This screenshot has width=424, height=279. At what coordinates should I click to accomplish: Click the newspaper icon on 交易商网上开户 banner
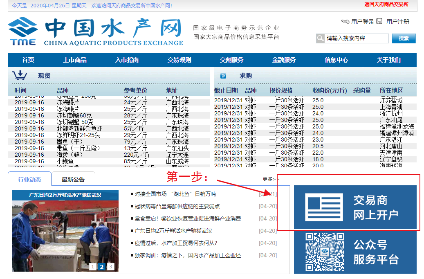click(x=324, y=208)
